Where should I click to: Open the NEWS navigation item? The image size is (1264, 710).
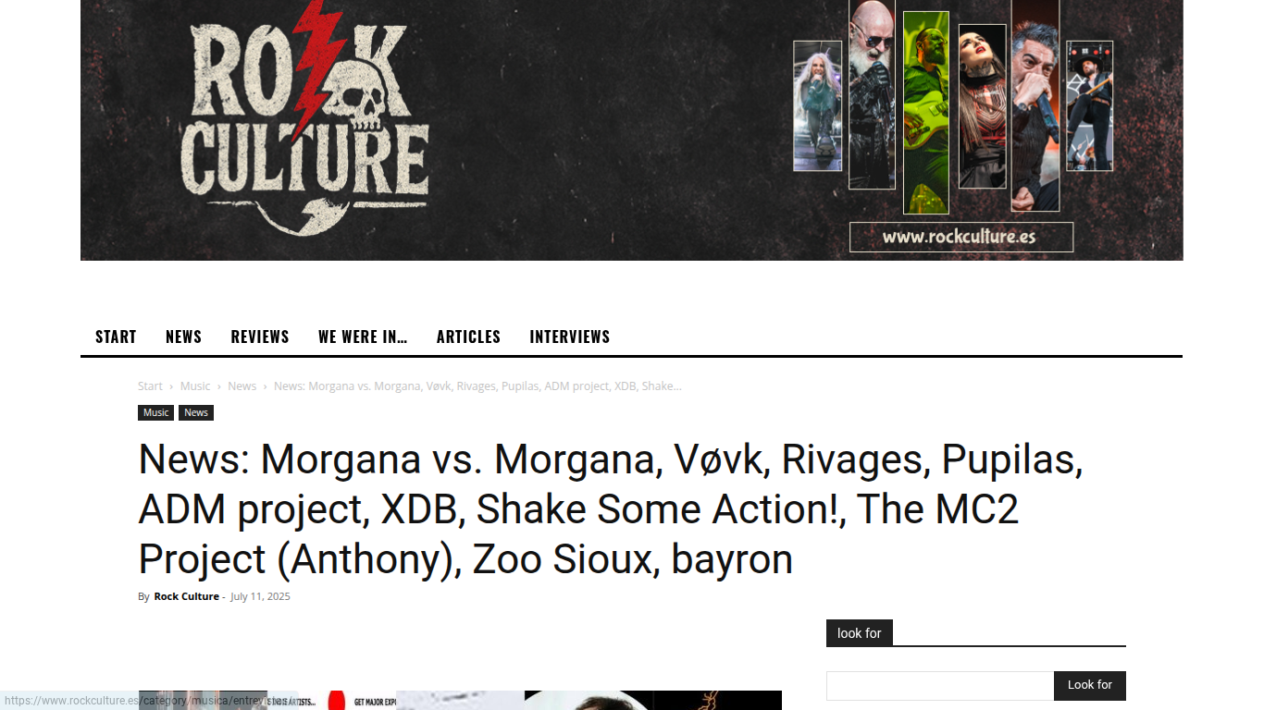(183, 337)
